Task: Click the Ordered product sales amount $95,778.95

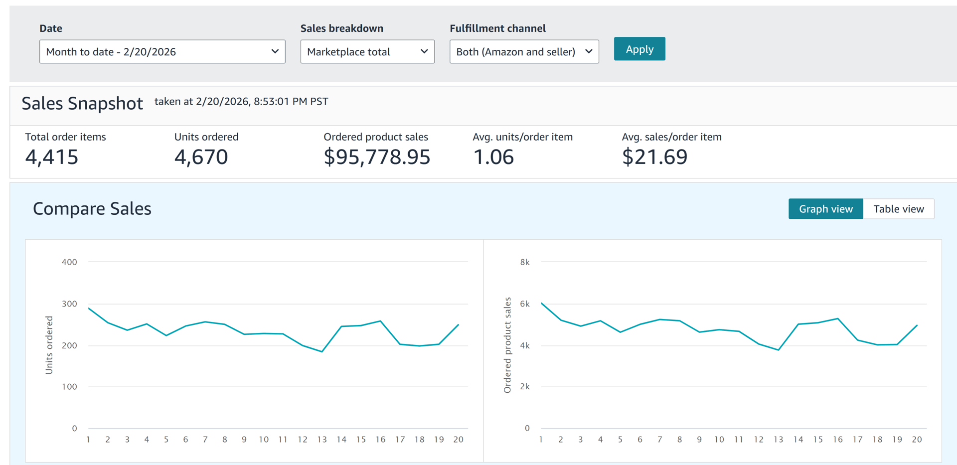Action: (x=377, y=157)
